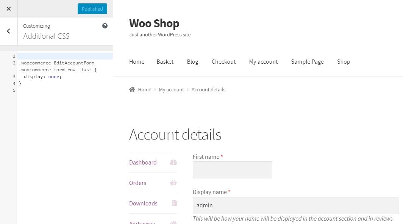Click the .woocommerce-form-row--last selector text
Viewport: 403px width, 224px height.
click(55, 70)
